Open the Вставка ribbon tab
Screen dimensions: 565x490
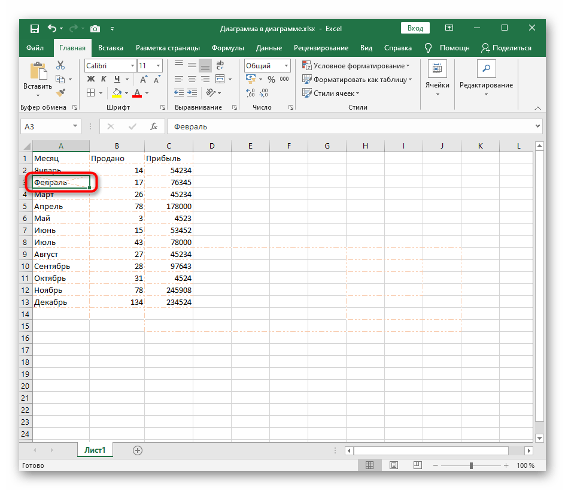(x=111, y=48)
